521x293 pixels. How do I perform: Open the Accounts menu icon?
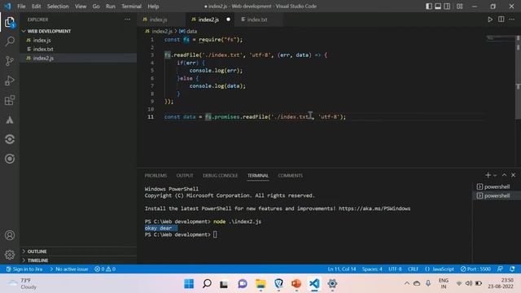[10, 235]
